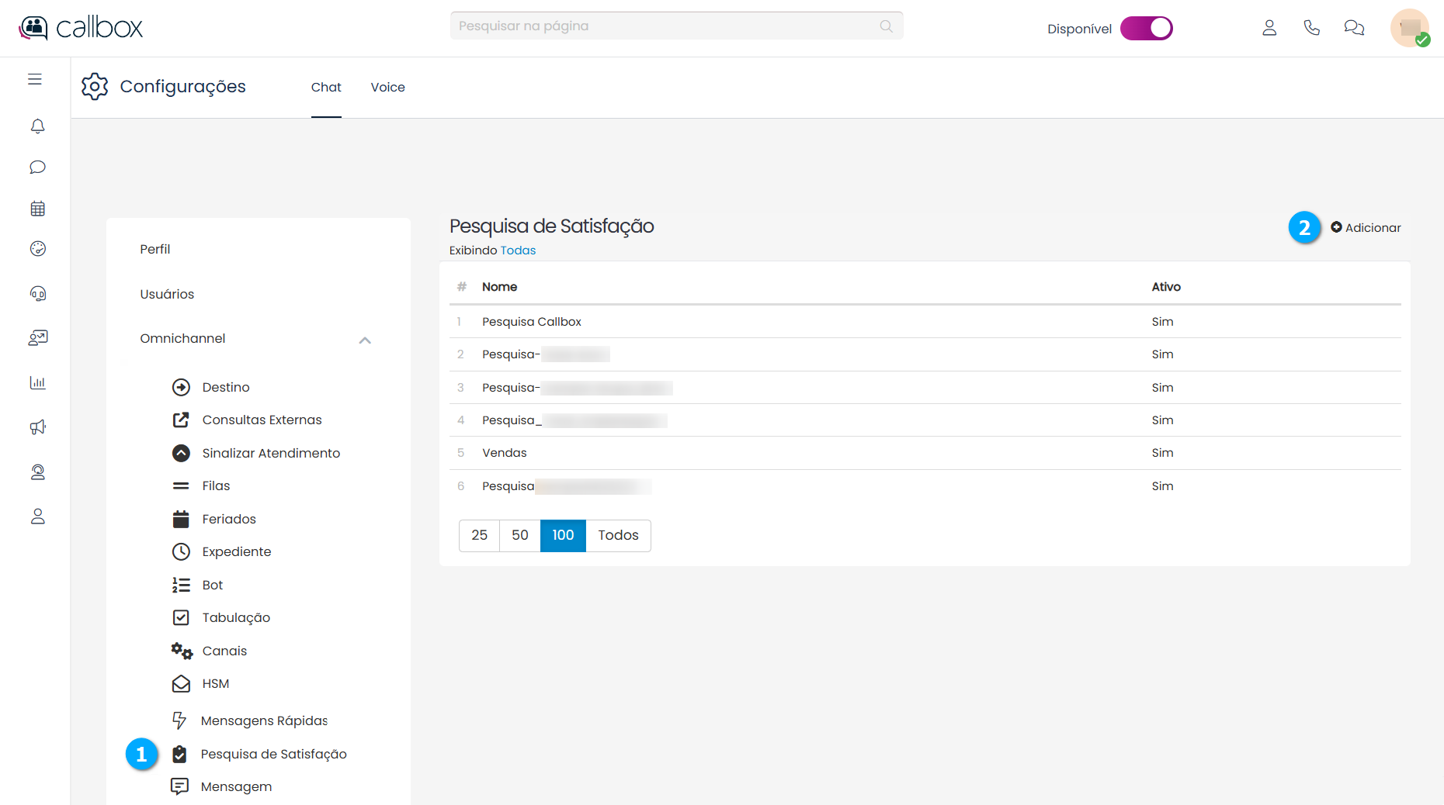Viewport: 1444px width, 805px height.
Task: Click the phone icon in top bar
Action: point(1311,28)
